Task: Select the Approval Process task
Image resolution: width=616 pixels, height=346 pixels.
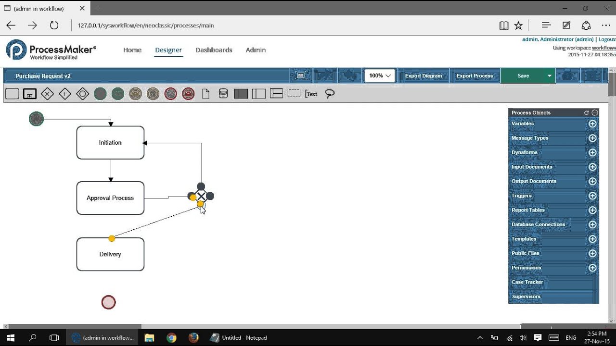Action: coord(110,198)
